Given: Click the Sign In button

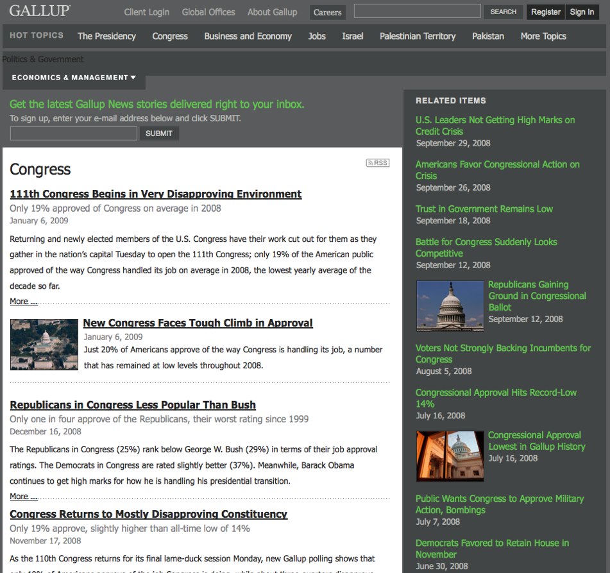Looking at the screenshot, I should (x=582, y=12).
